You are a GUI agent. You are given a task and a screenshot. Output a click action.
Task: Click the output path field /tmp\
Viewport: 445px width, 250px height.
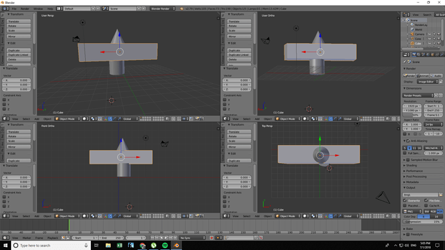[420, 195]
